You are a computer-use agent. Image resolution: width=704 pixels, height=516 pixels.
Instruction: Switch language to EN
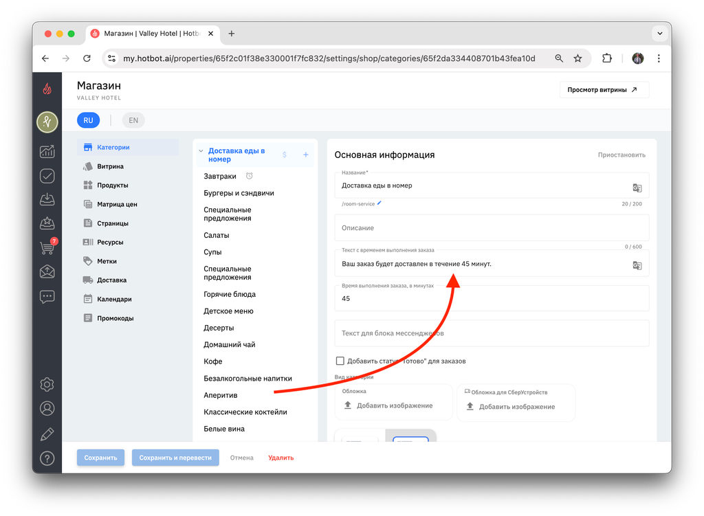point(133,120)
